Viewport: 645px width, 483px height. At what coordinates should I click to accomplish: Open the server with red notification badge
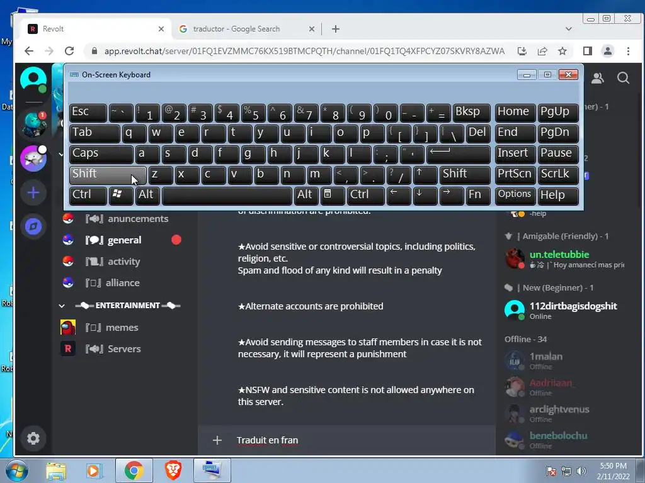33,124
